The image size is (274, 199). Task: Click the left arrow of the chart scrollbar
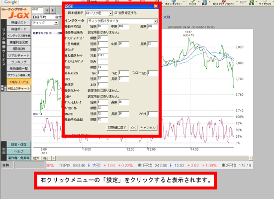pos(54,158)
